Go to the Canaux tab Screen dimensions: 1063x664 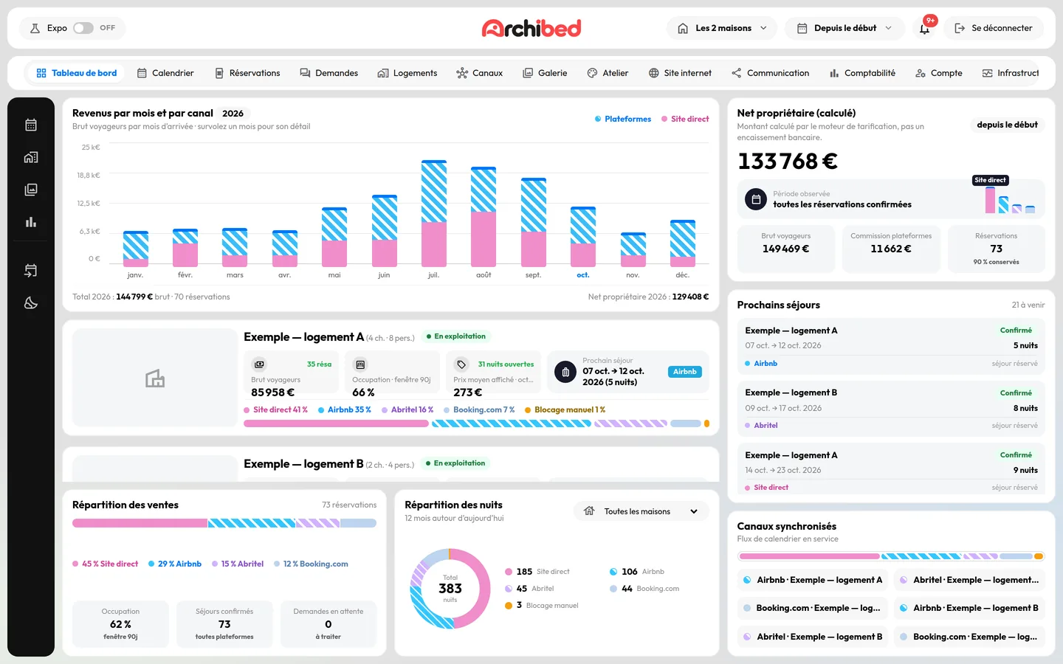480,73
